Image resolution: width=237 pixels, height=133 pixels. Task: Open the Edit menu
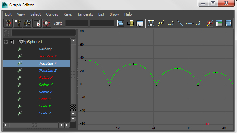(x=8, y=14)
